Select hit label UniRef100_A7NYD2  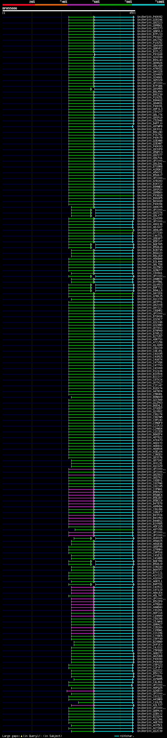click(150, 69)
